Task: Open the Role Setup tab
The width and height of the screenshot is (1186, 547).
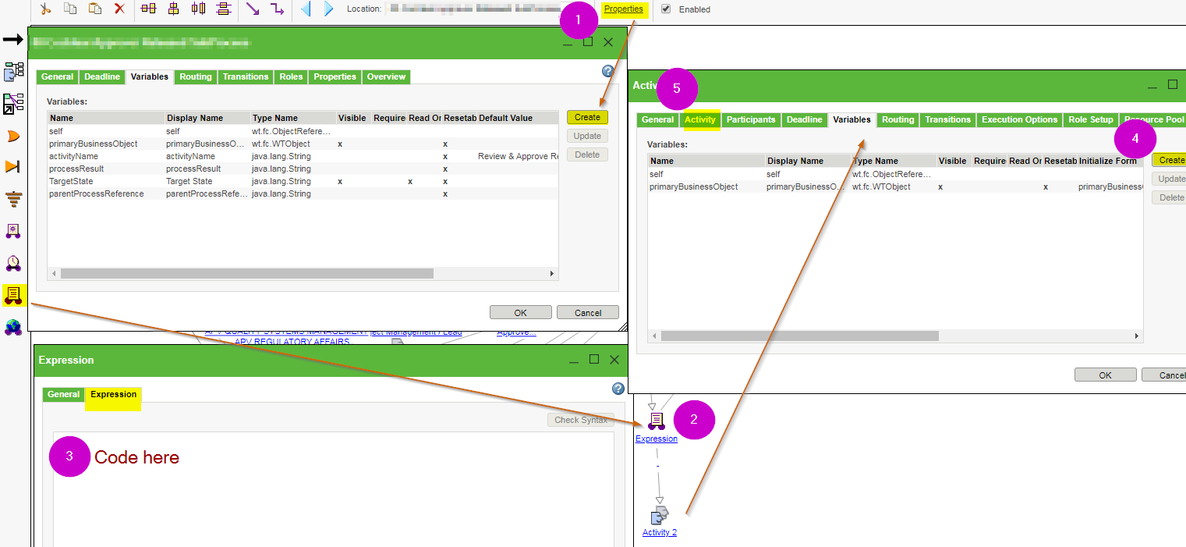Action: (1090, 119)
